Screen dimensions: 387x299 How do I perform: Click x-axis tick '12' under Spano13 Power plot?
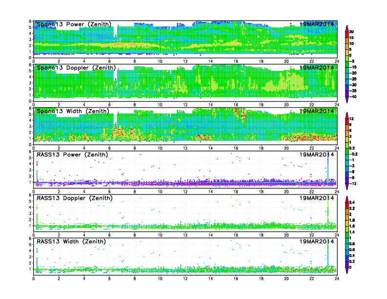[185, 62]
